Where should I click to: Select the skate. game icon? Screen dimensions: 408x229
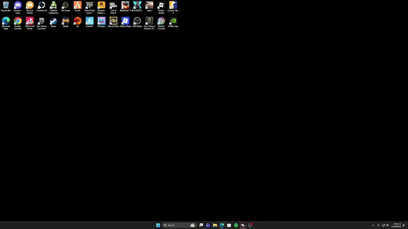[149, 7]
